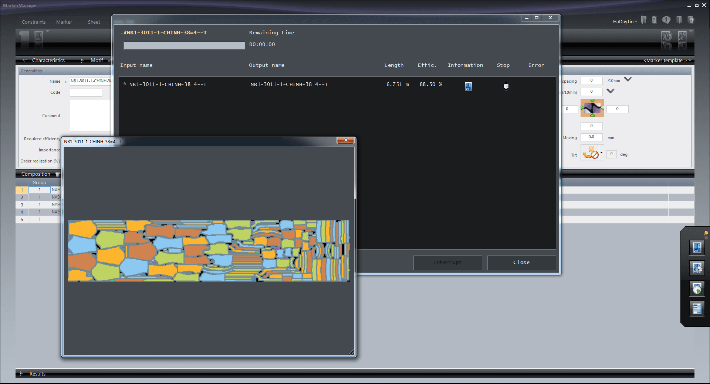Open the Sheet menu tab
Viewport: 710px width, 384px height.
(x=94, y=22)
